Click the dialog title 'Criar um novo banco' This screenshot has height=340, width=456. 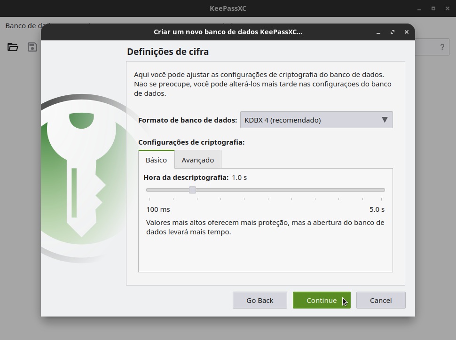point(228,32)
